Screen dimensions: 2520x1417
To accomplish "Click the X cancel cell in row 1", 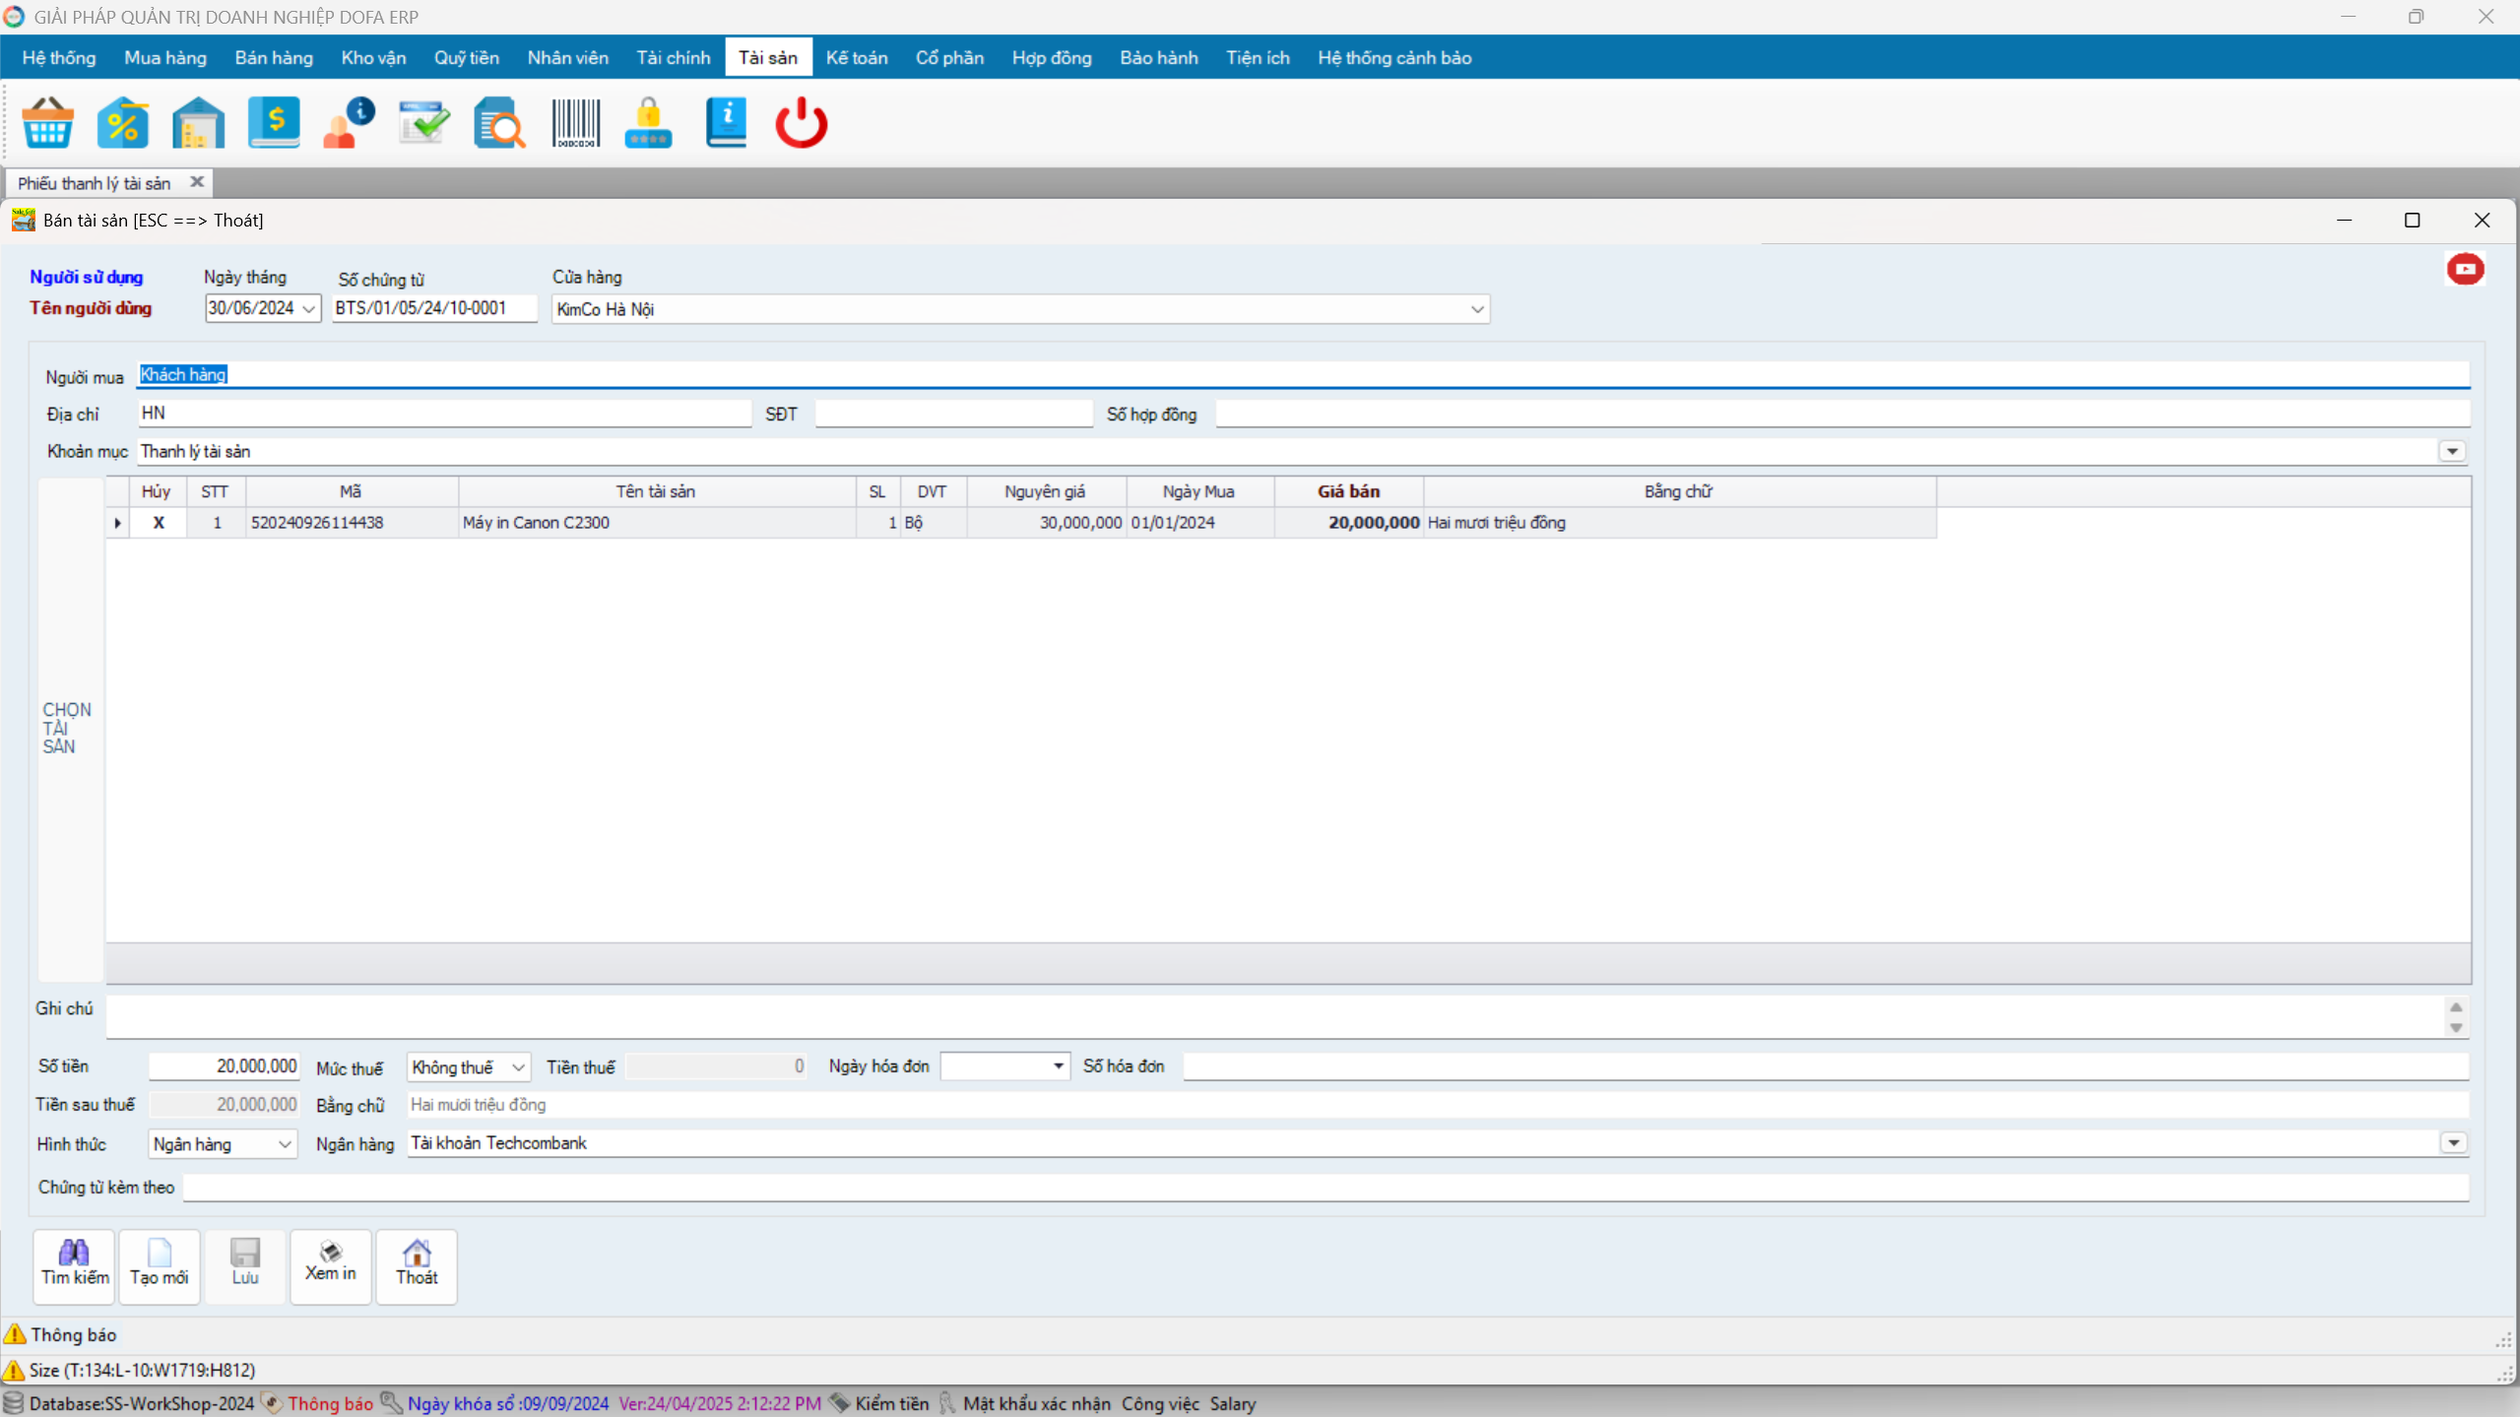I will [x=158, y=523].
